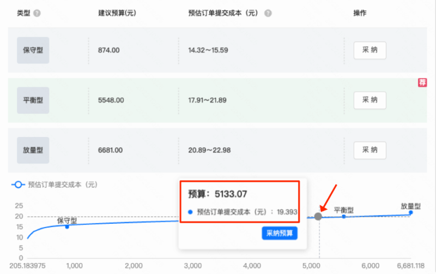Viewport: 436px width, 274px height.
Task: Click the 操作 column header
Action: point(360,13)
